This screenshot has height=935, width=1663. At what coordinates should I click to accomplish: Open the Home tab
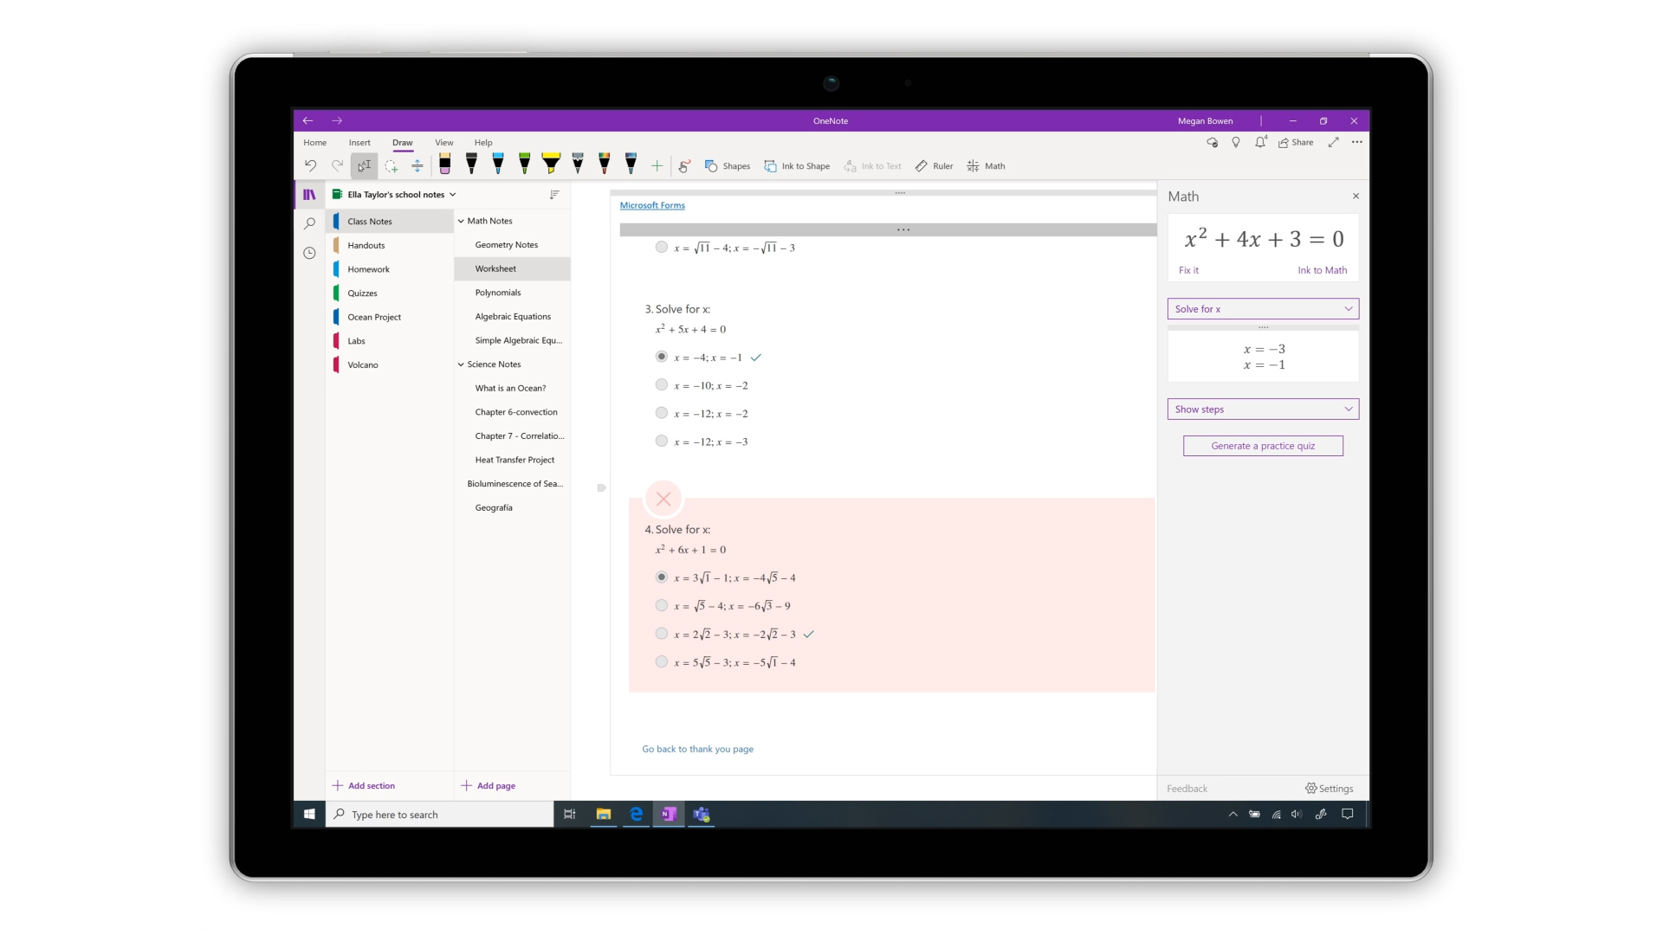pos(315,143)
